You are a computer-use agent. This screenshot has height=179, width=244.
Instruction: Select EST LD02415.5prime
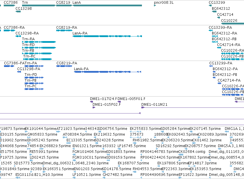coord(31,160)
